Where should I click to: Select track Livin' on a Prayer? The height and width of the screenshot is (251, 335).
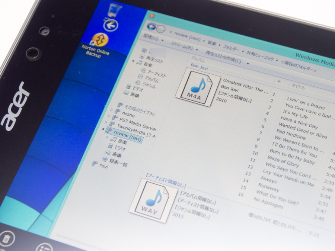point(306,103)
